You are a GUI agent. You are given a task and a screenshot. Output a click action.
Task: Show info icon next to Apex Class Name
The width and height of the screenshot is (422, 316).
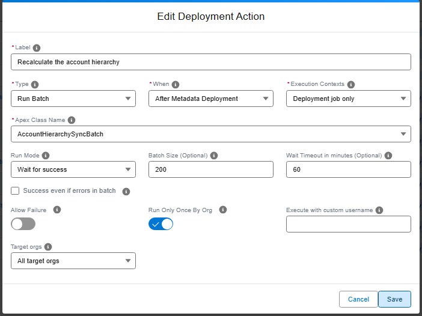[x=72, y=120]
